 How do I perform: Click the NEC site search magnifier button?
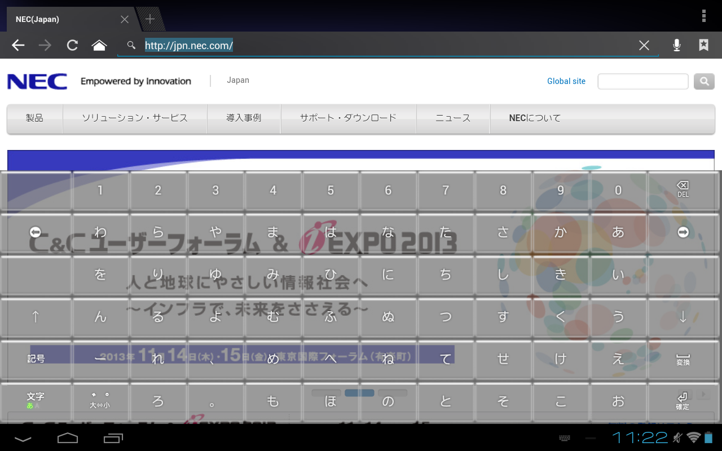tap(704, 81)
